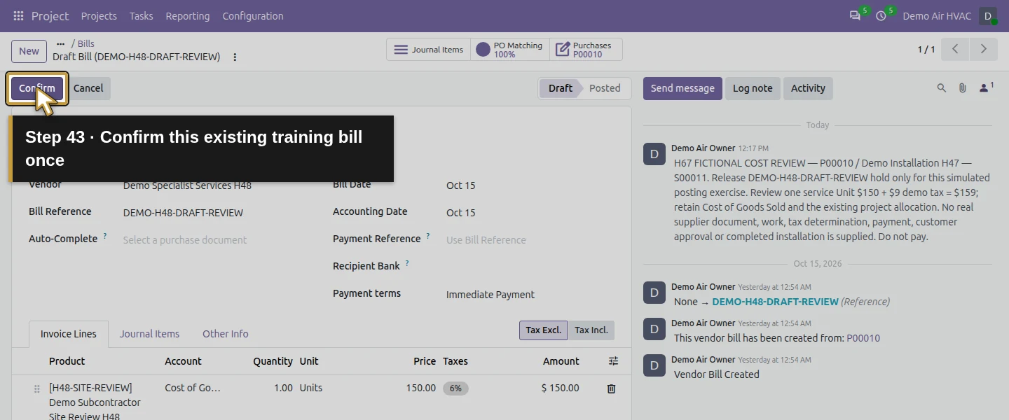The height and width of the screenshot is (420, 1009).
Task: Open Purchases P00010 smart button
Action: click(x=586, y=50)
